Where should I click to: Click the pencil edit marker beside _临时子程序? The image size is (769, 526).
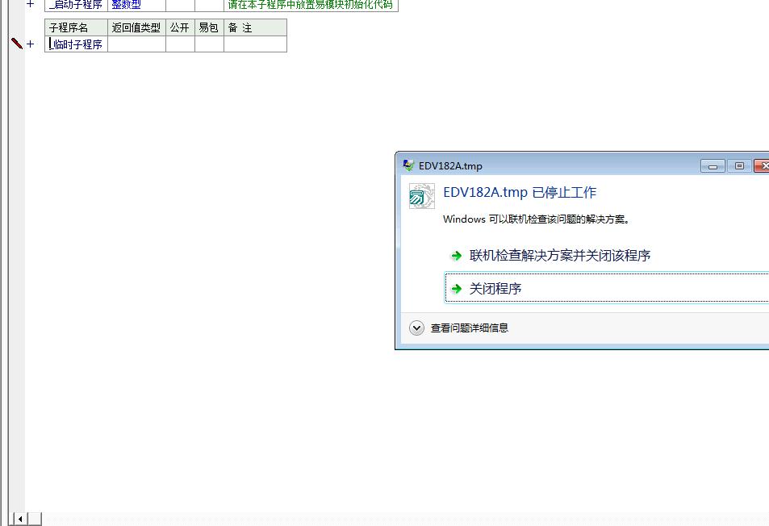(16, 44)
